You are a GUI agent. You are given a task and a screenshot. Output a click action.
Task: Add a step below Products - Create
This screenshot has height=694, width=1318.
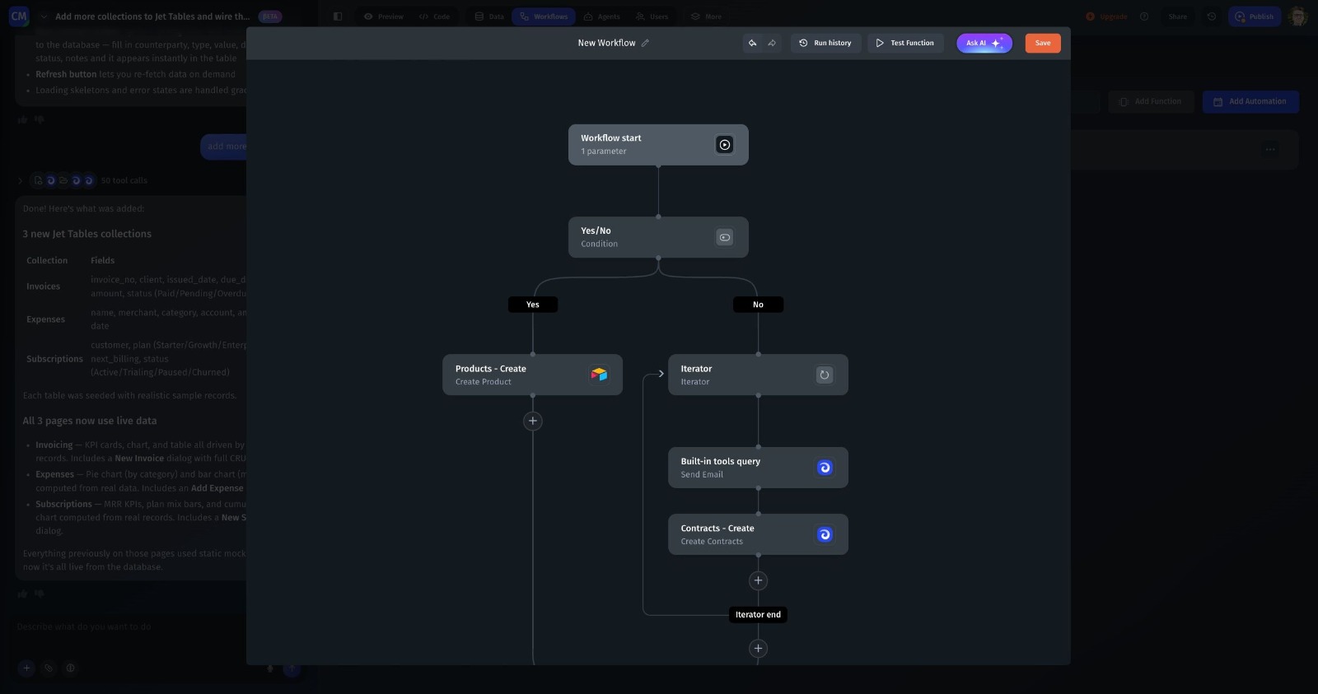tap(533, 421)
